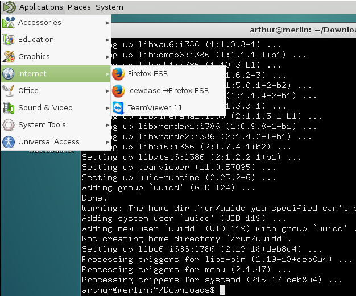
Task: Launch Firefox ESR from Internet submenu
Action: coord(168,74)
